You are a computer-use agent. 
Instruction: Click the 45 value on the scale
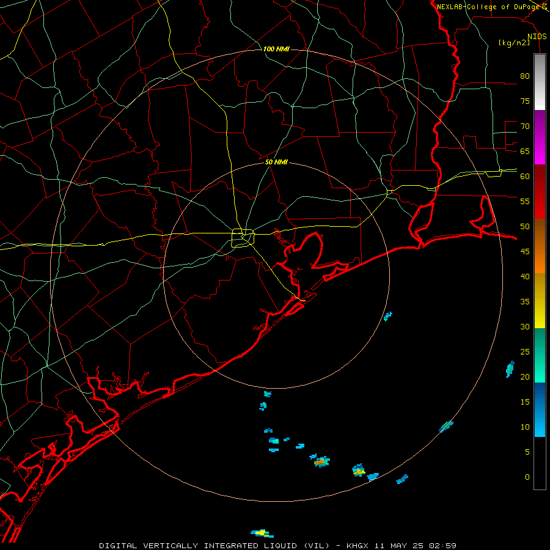click(x=525, y=252)
